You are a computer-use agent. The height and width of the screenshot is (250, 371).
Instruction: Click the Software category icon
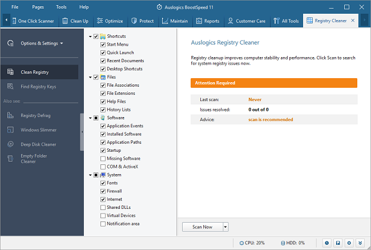(x=103, y=118)
